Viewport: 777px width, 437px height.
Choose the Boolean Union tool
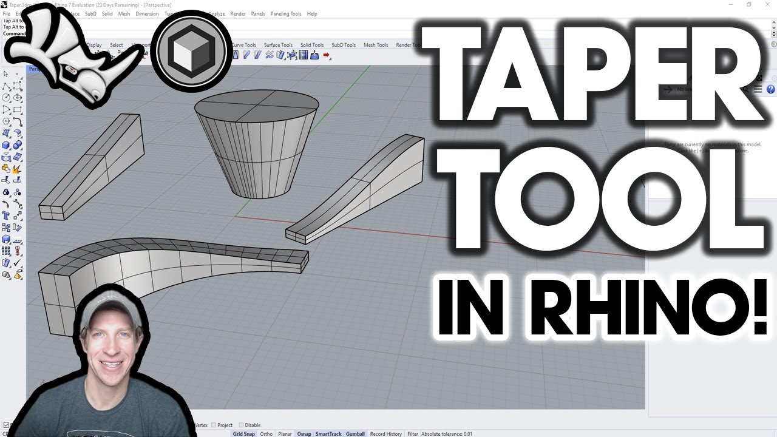coord(18,144)
